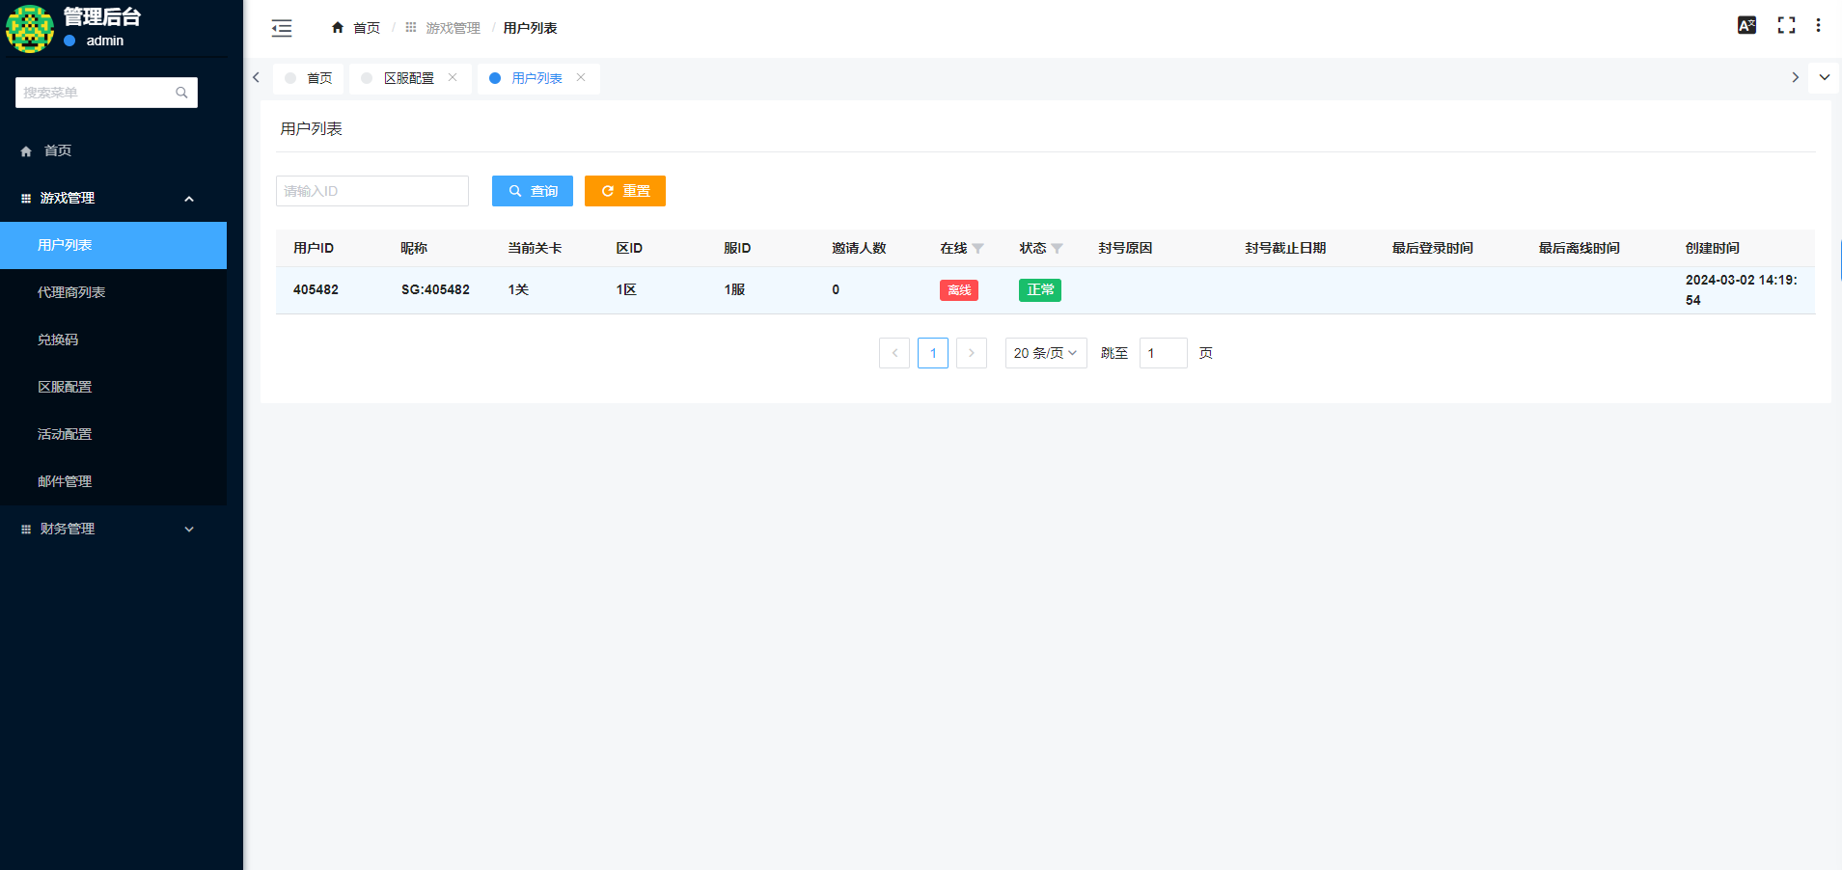Toggle fullscreen mode icon
Image resolution: width=1842 pixels, height=870 pixels.
(1786, 26)
